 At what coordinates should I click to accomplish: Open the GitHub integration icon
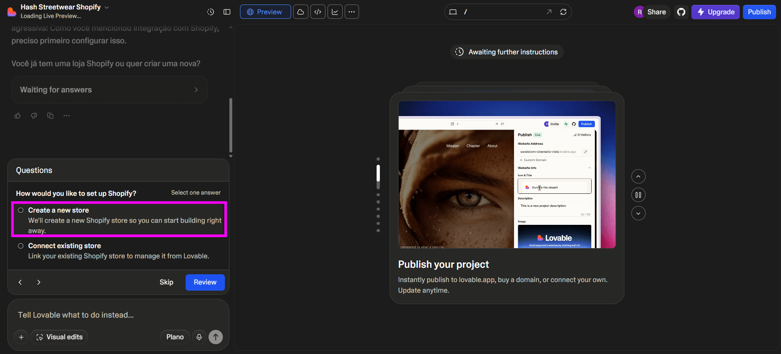click(x=681, y=12)
